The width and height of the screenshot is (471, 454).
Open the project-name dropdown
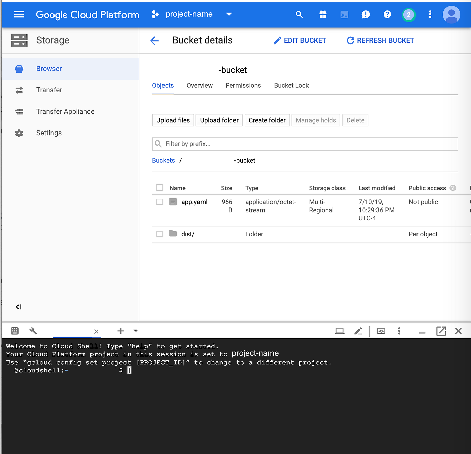tap(229, 14)
